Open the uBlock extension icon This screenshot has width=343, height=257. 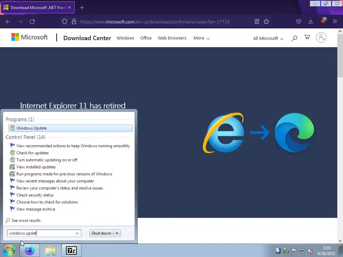point(323,21)
